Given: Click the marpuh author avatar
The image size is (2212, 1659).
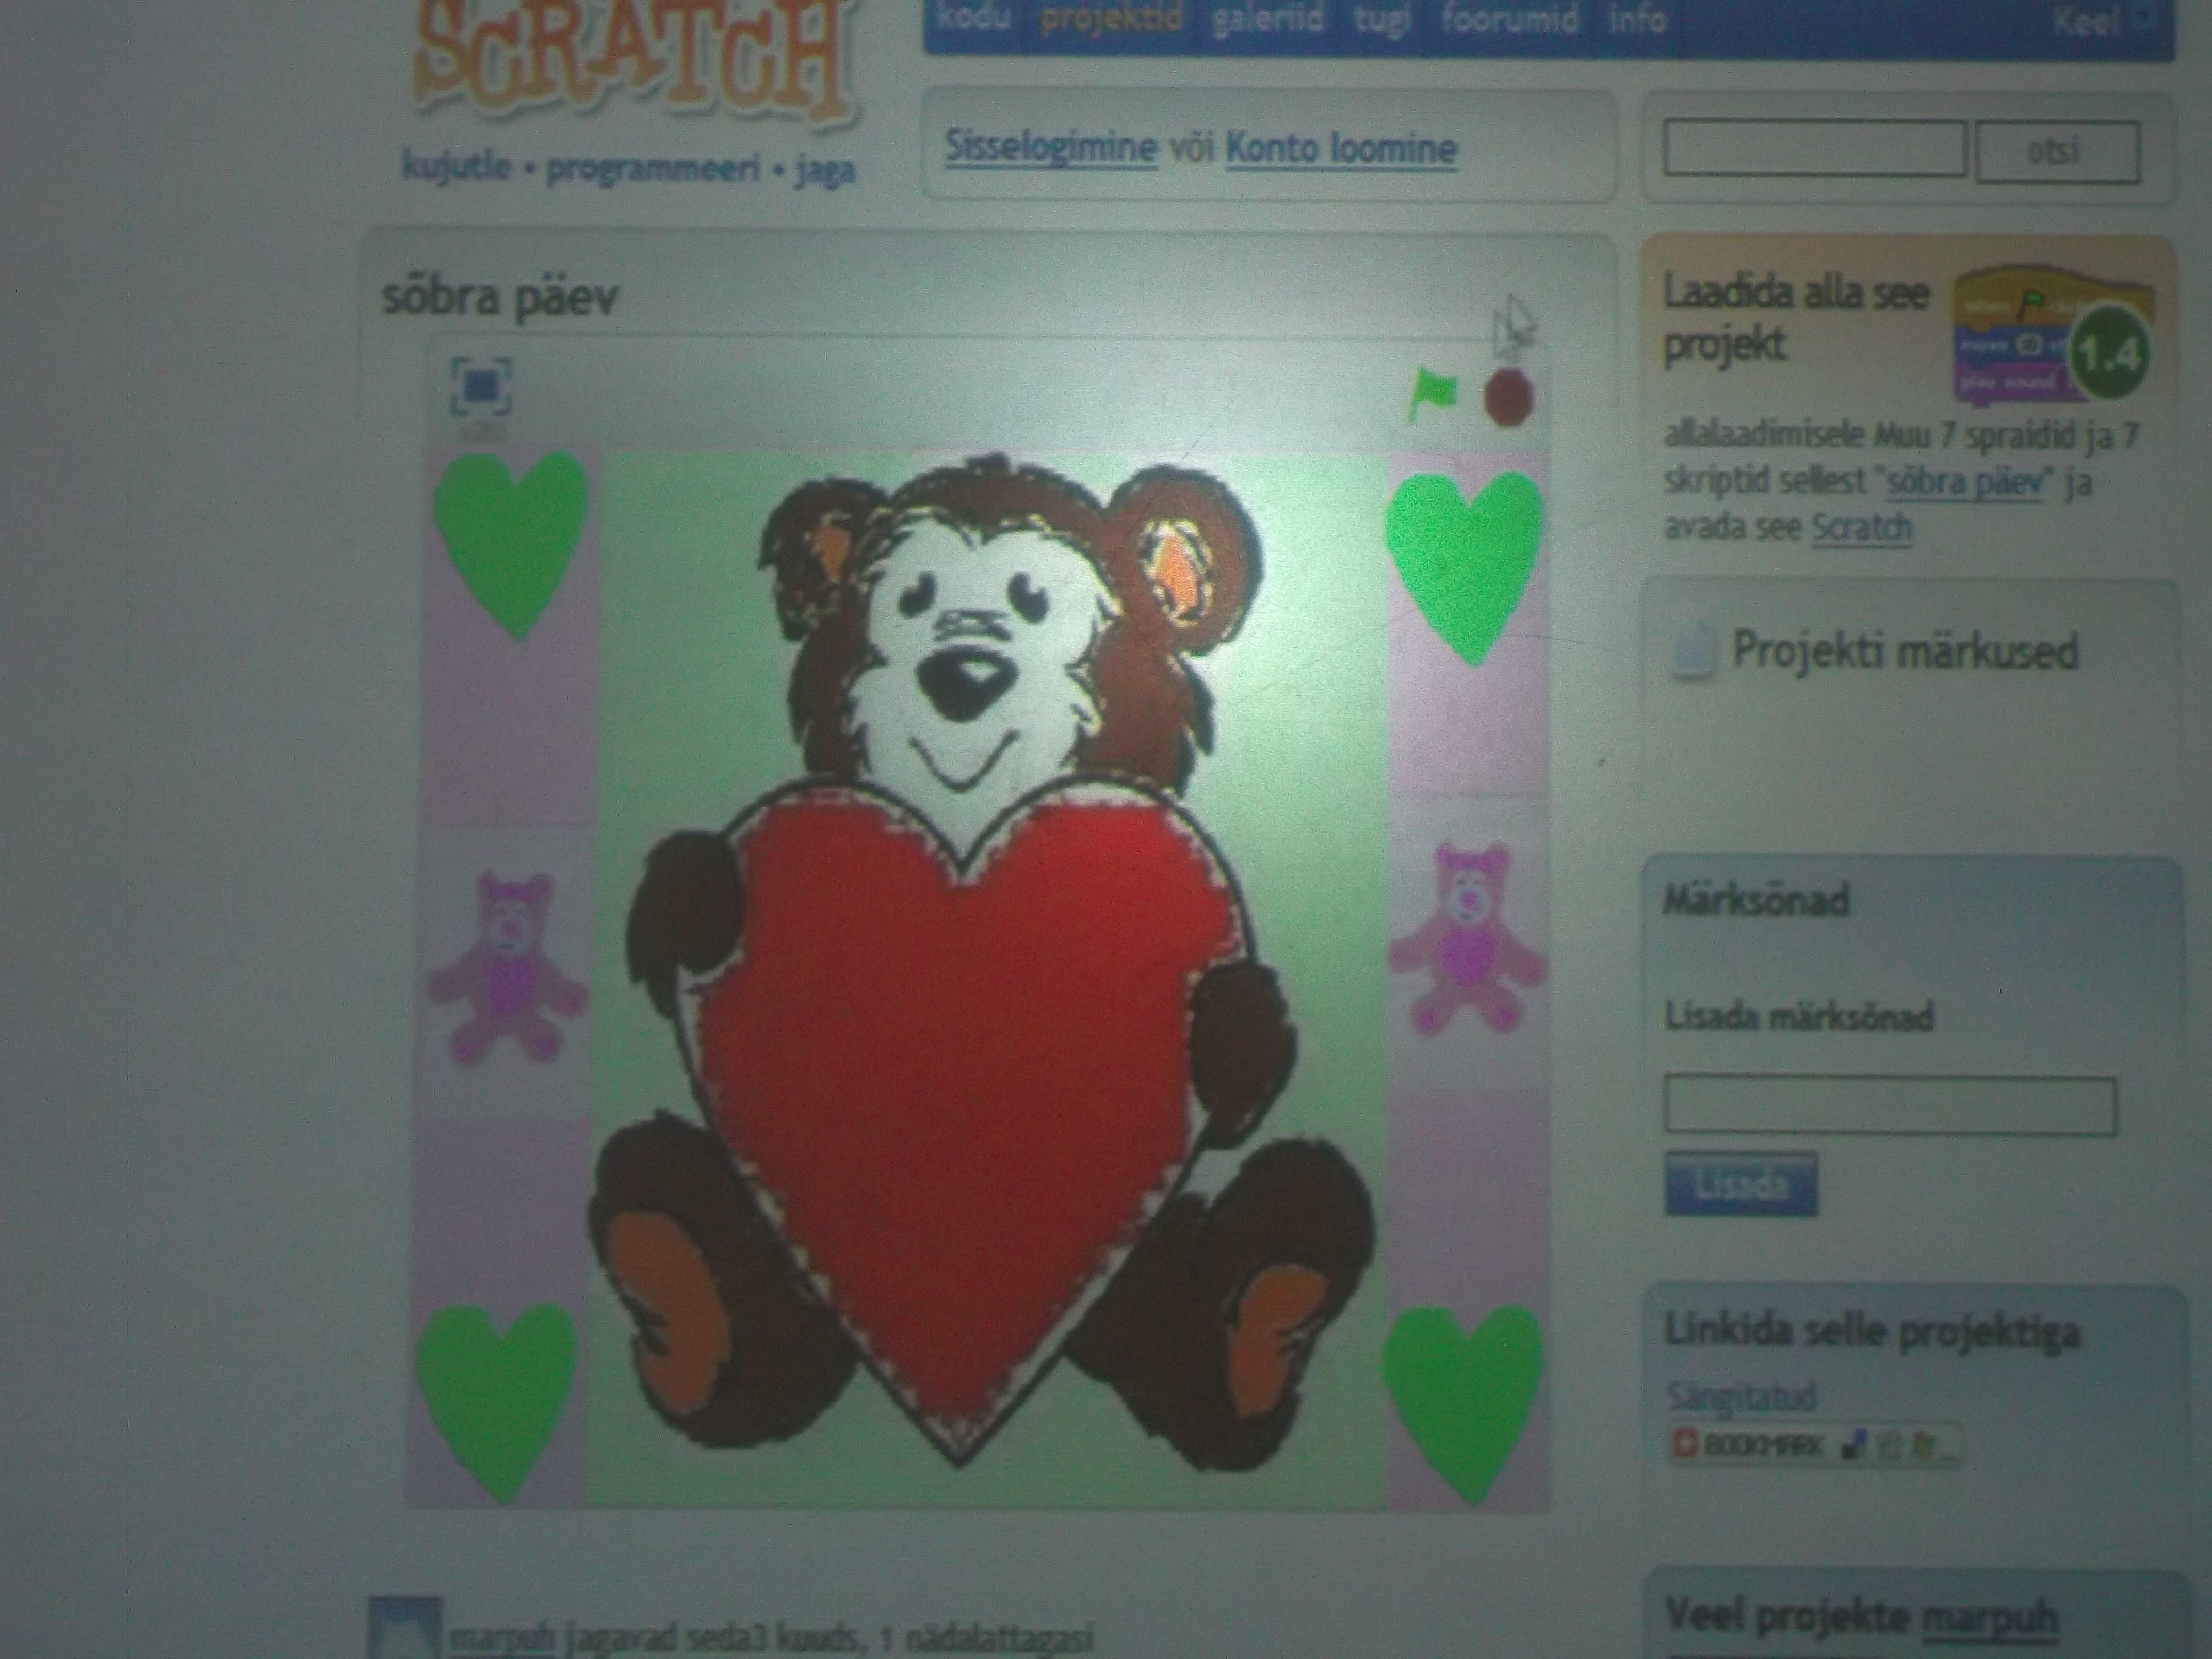Looking at the screenshot, I should click(x=404, y=1629).
